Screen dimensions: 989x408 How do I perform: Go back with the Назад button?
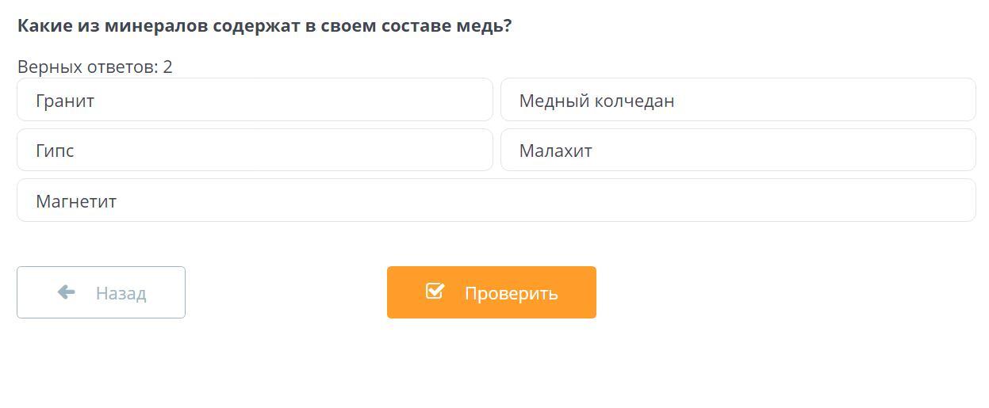(101, 292)
